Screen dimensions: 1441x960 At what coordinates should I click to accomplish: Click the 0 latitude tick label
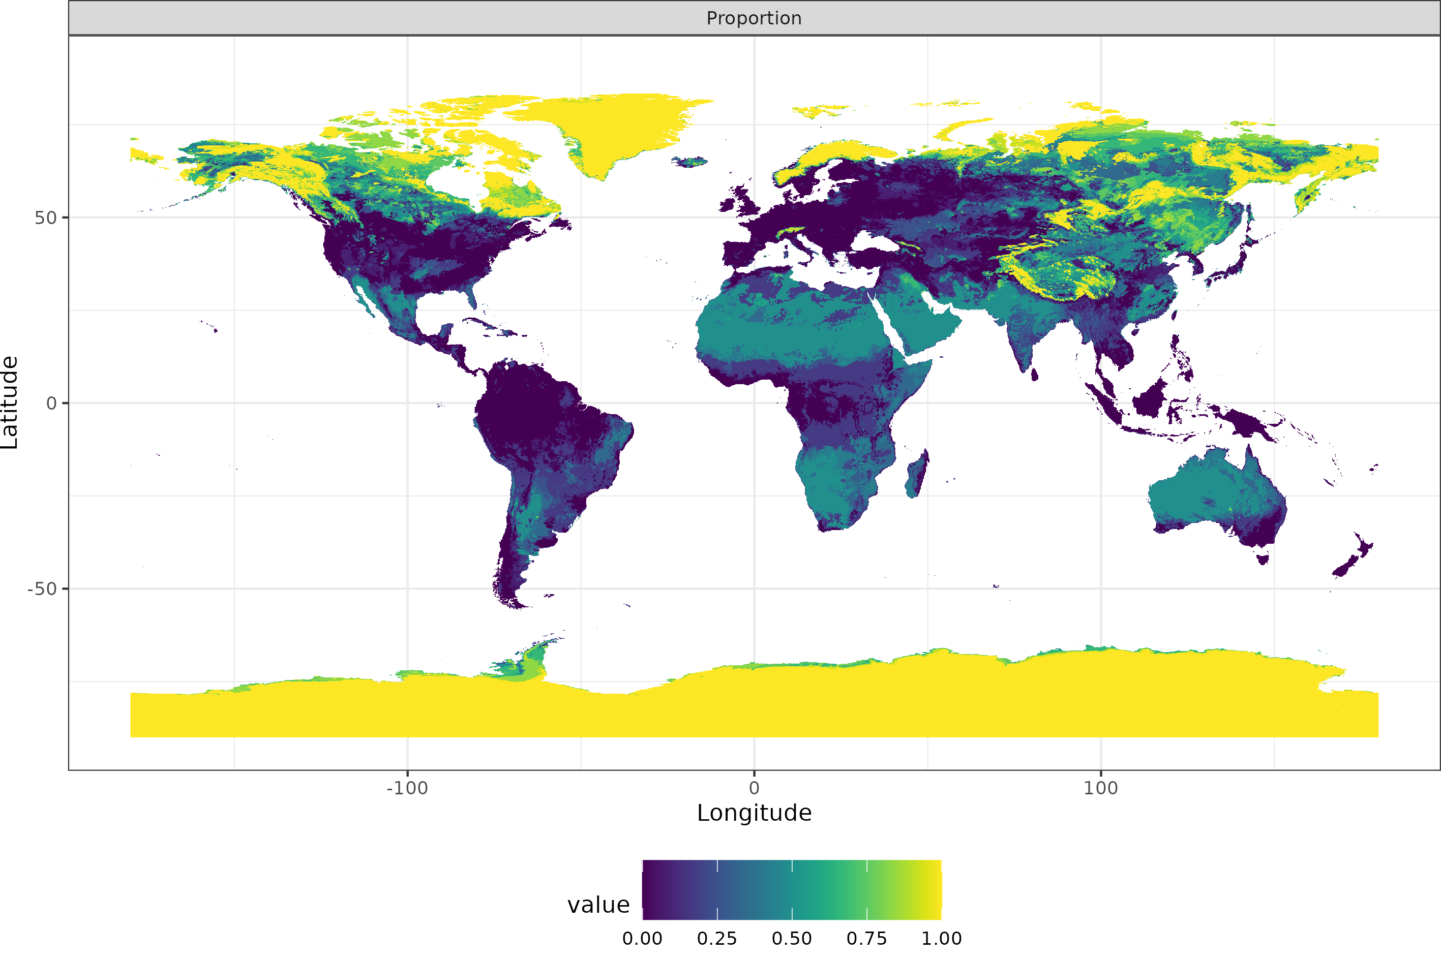coord(51,404)
